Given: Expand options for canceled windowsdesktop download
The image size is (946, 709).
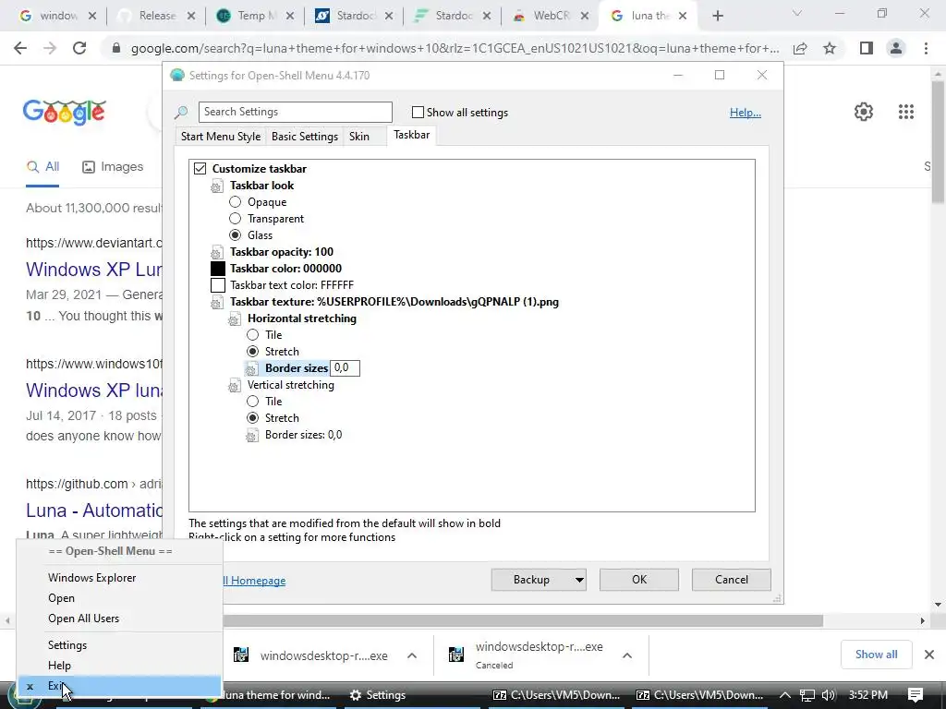Looking at the screenshot, I should pos(627,655).
